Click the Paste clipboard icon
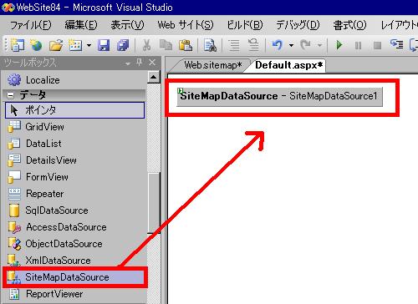 186,45
